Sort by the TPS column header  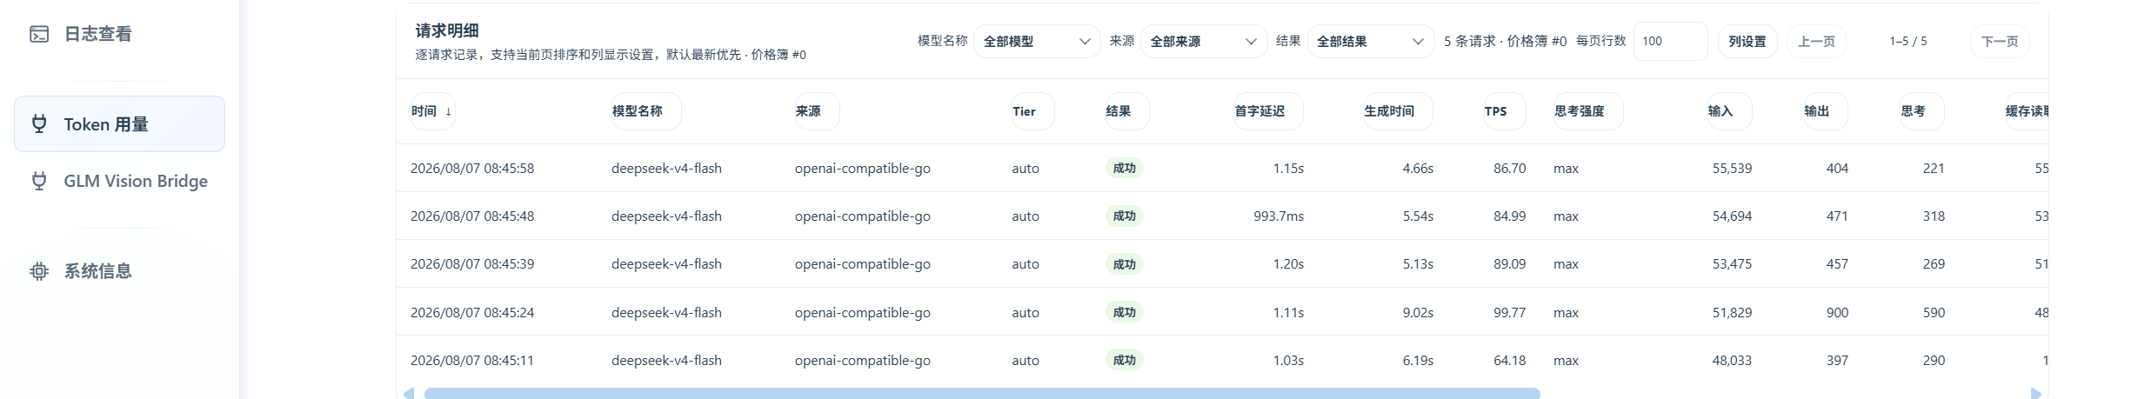[x=1502, y=111]
